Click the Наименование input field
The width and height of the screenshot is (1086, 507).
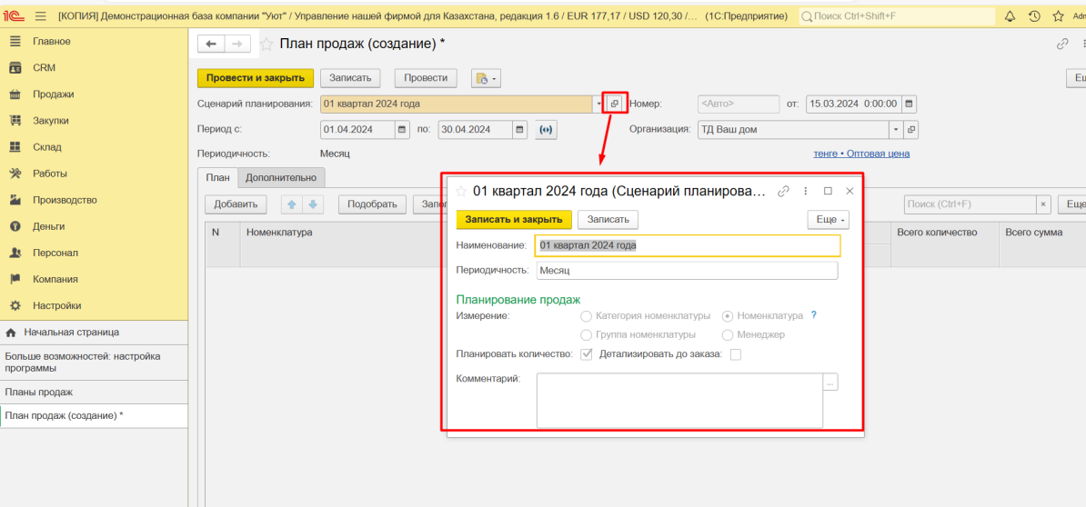pos(688,245)
